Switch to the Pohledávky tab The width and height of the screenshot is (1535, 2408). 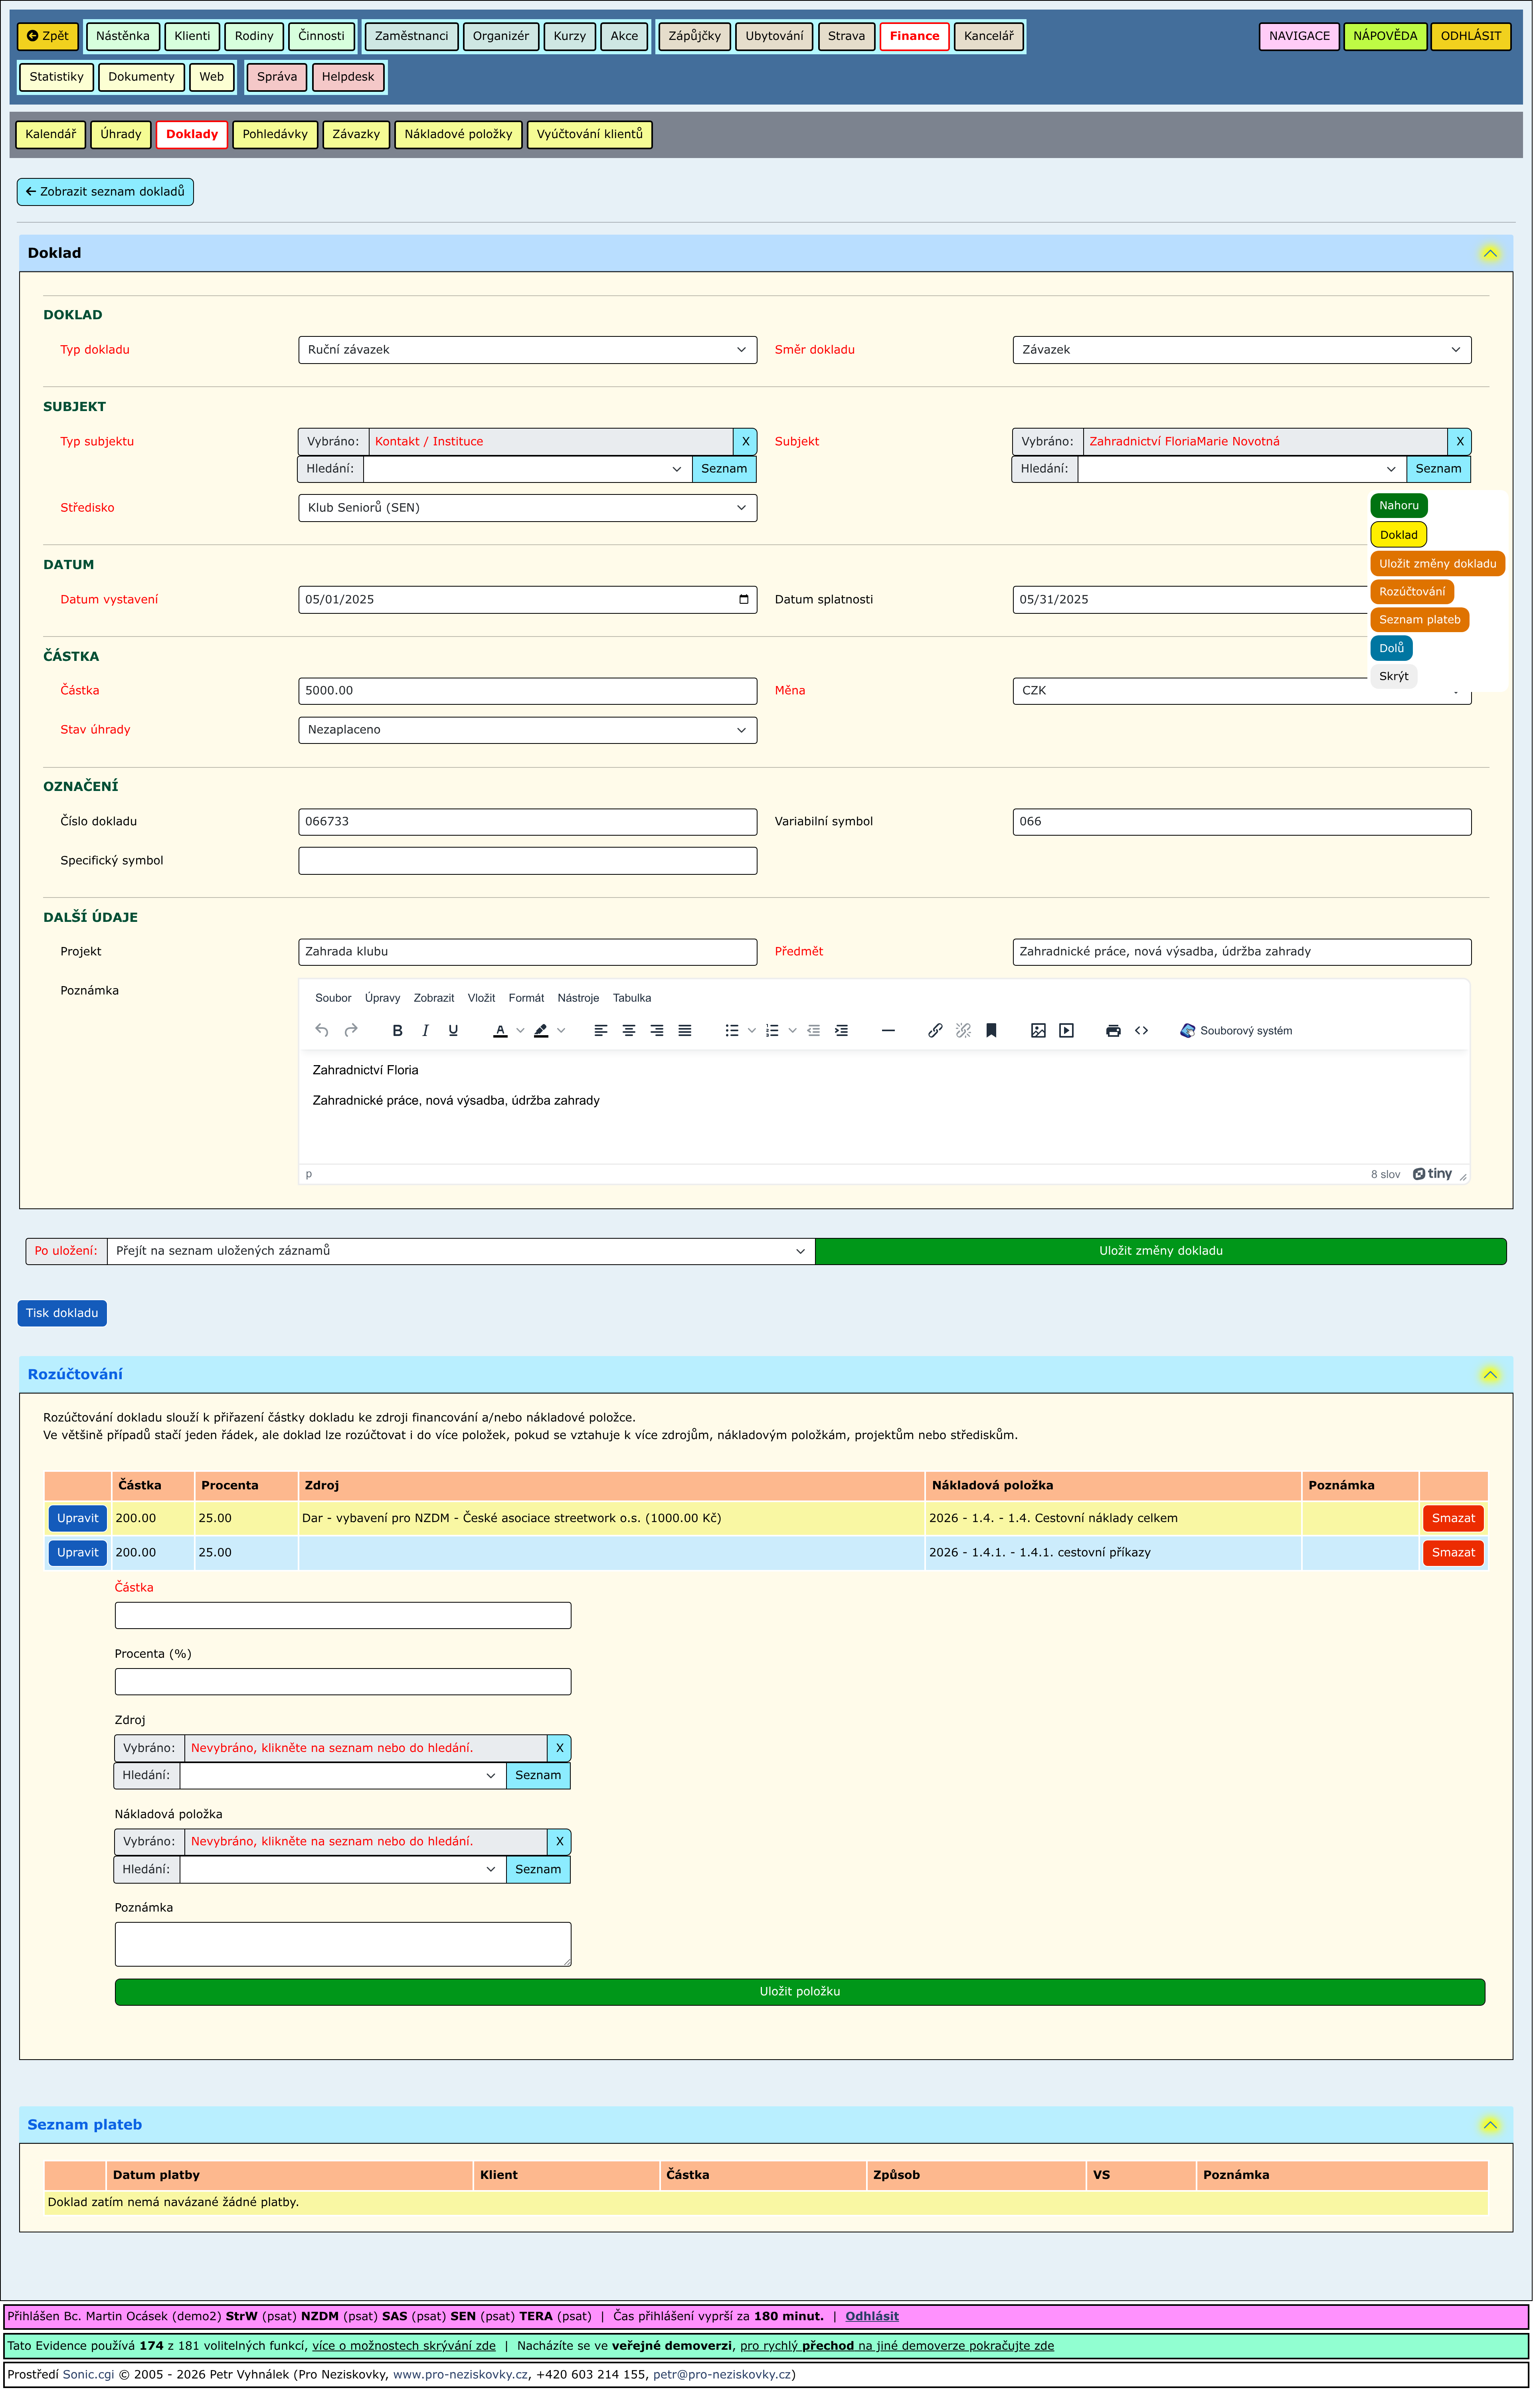click(x=275, y=134)
